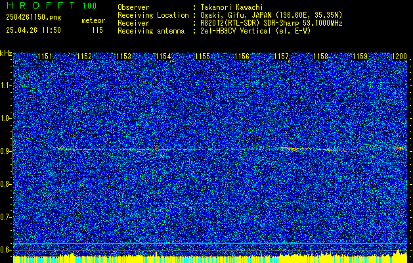413x263 pixels.
Task: Click the date stamp 25.04.26 11:50
Action: 33,30
